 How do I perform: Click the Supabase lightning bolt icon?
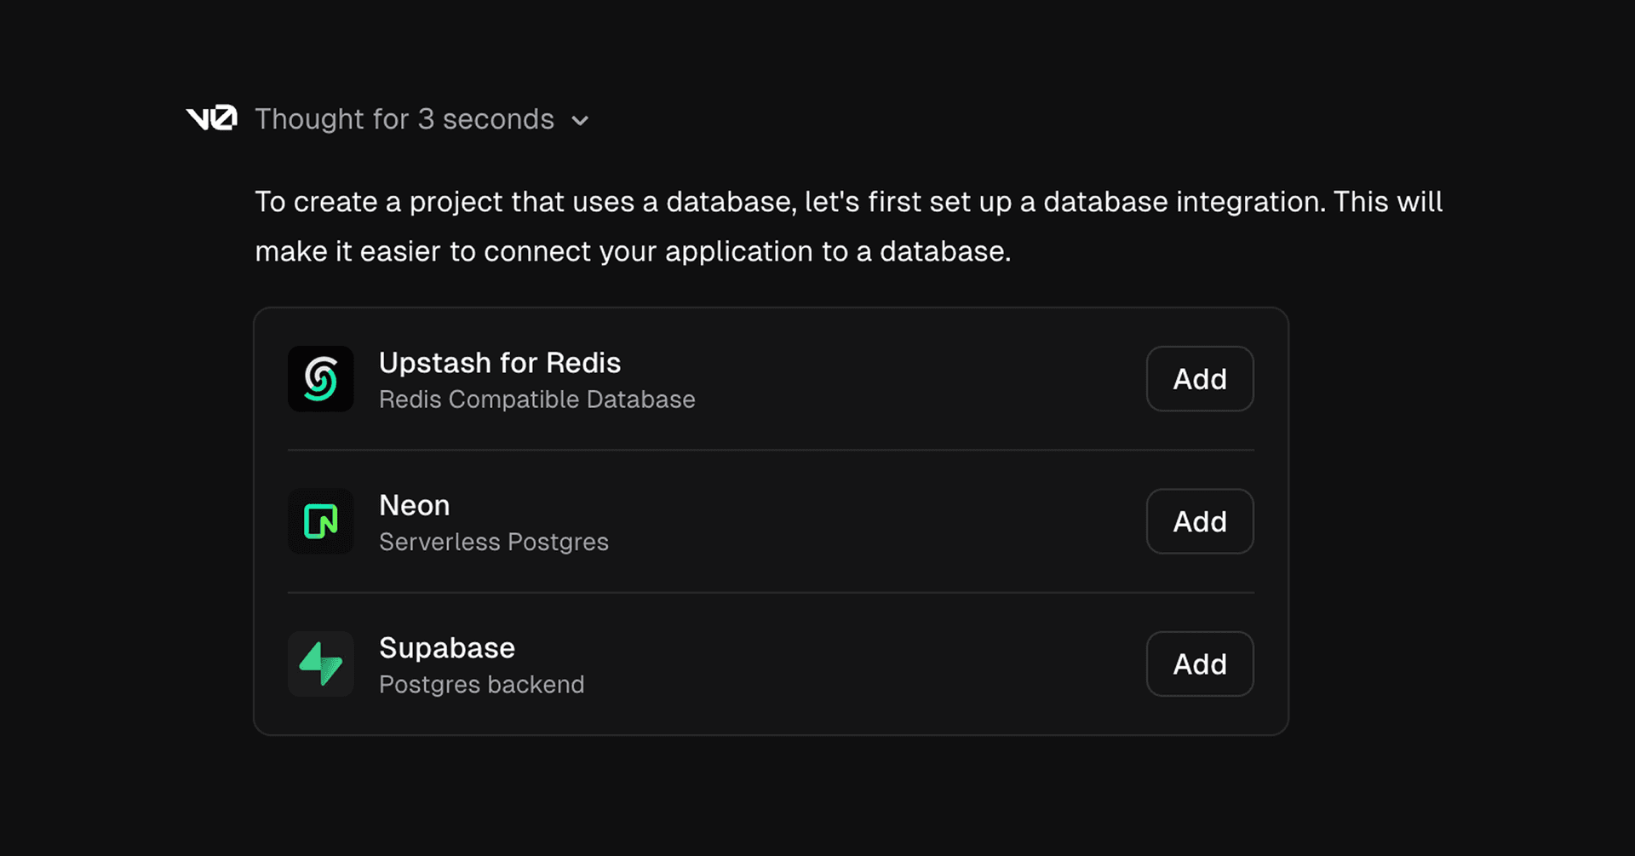(320, 664)
